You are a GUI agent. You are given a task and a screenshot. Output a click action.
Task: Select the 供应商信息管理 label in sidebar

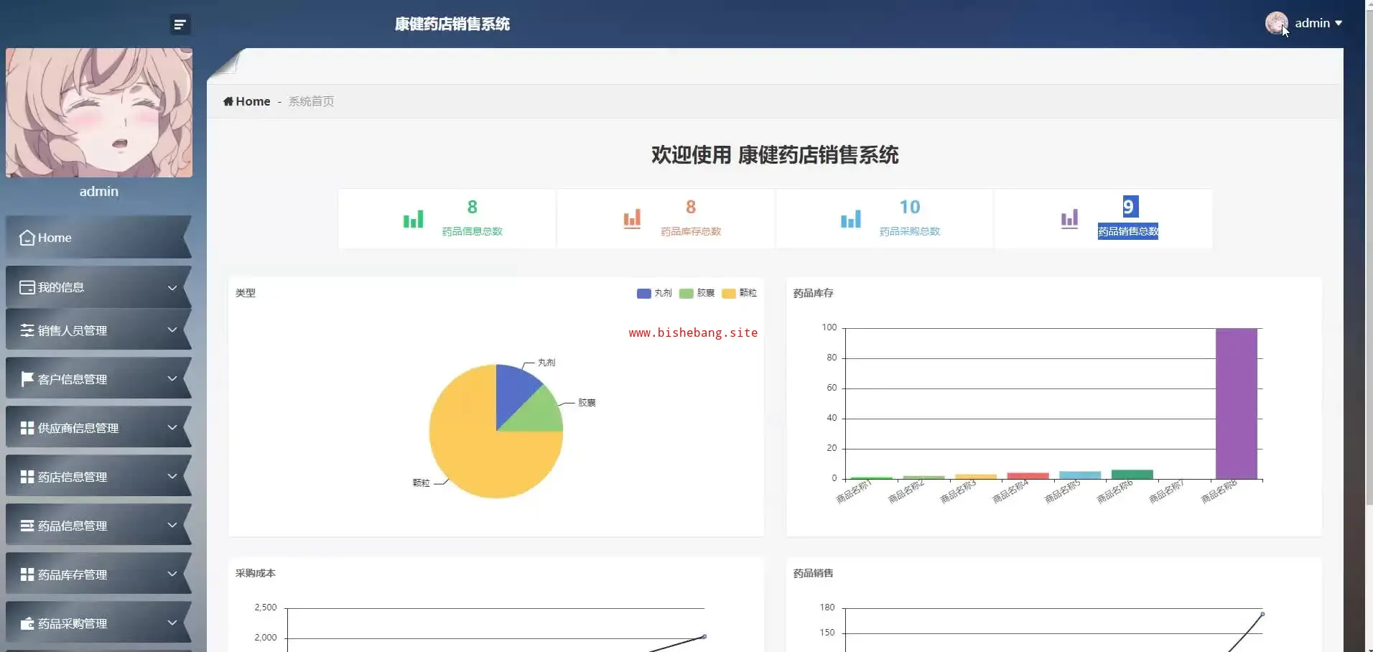[x=78, y=428]
